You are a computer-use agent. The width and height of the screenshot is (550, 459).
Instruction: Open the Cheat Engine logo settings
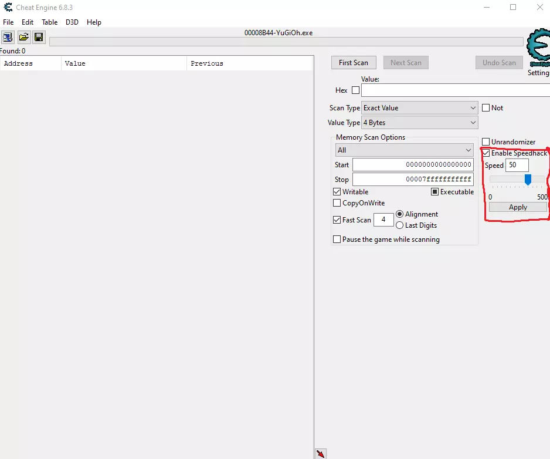(538, 48)
